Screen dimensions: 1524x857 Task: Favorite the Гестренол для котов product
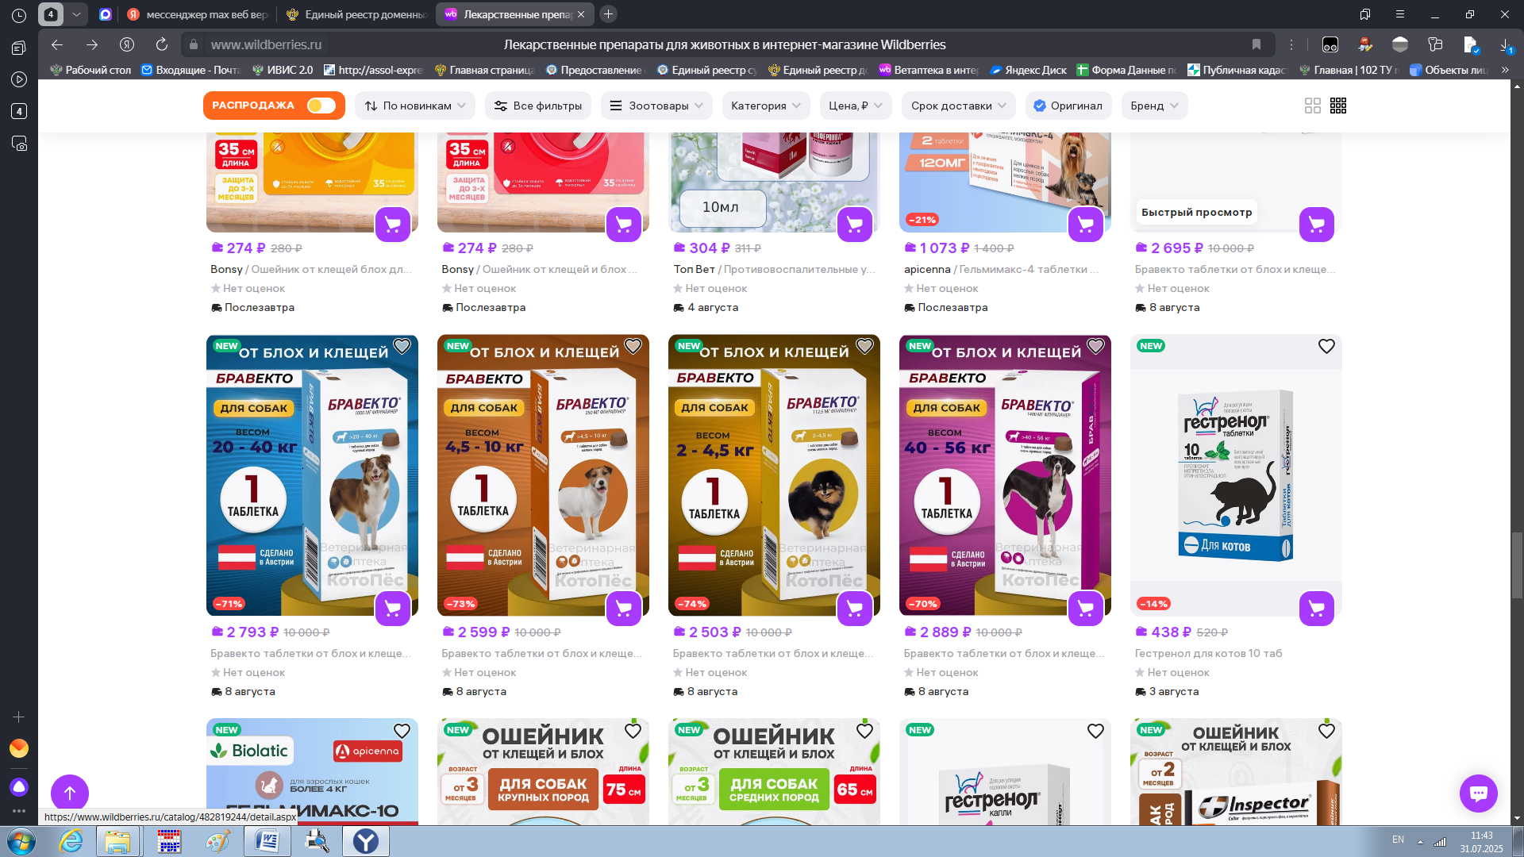click(x=1326, y=347)
